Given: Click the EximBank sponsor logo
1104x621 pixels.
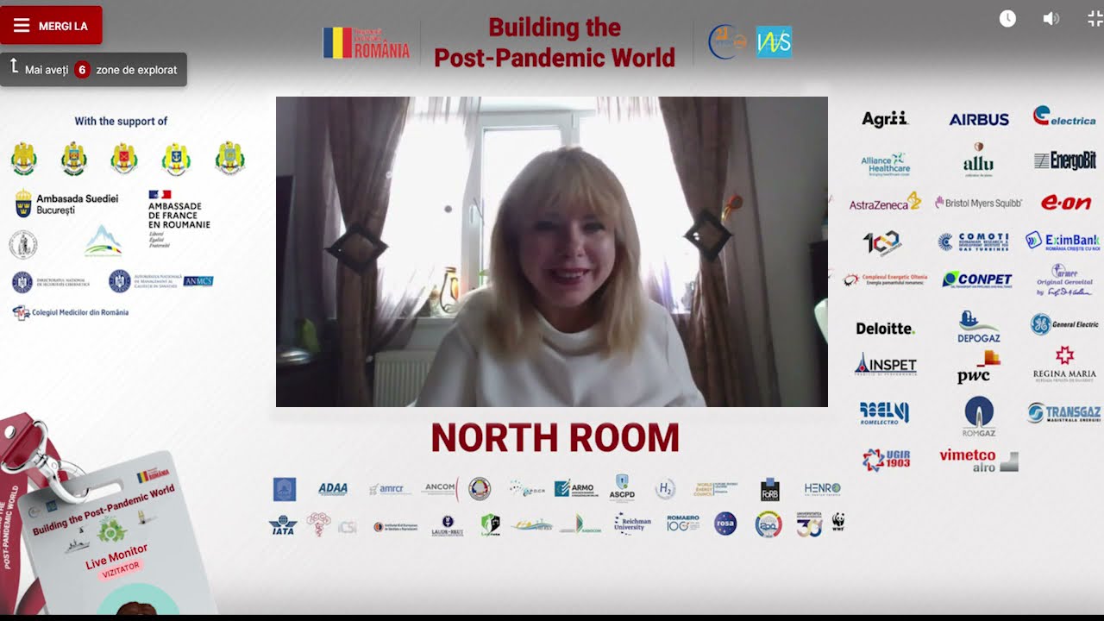Looking at the screenshot, I should pyautogui.click(x=1063, y=241).
